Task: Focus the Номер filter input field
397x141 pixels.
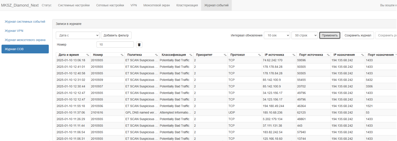Action: point(115,45)
